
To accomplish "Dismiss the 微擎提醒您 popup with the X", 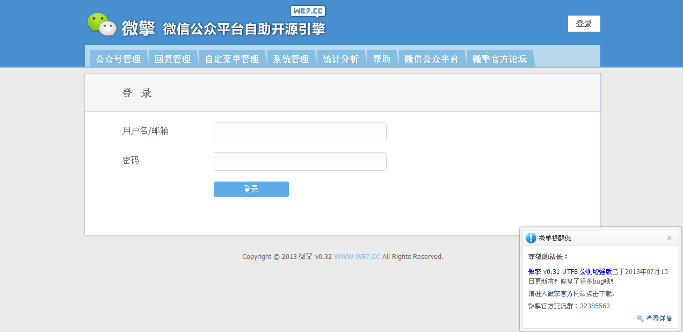I will click(669, 237).
